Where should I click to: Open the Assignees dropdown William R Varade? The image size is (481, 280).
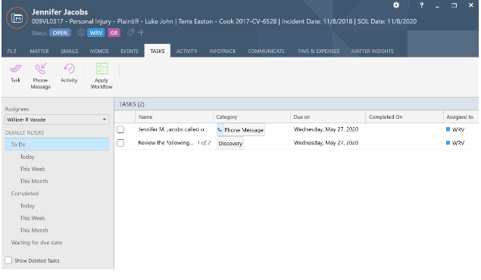coord(57,120)
